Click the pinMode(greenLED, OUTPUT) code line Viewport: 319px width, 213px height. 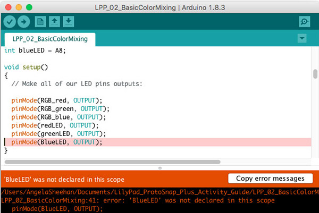coord(58,134)
